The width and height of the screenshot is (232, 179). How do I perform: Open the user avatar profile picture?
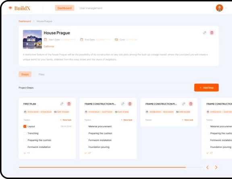(x=219, y=8)
